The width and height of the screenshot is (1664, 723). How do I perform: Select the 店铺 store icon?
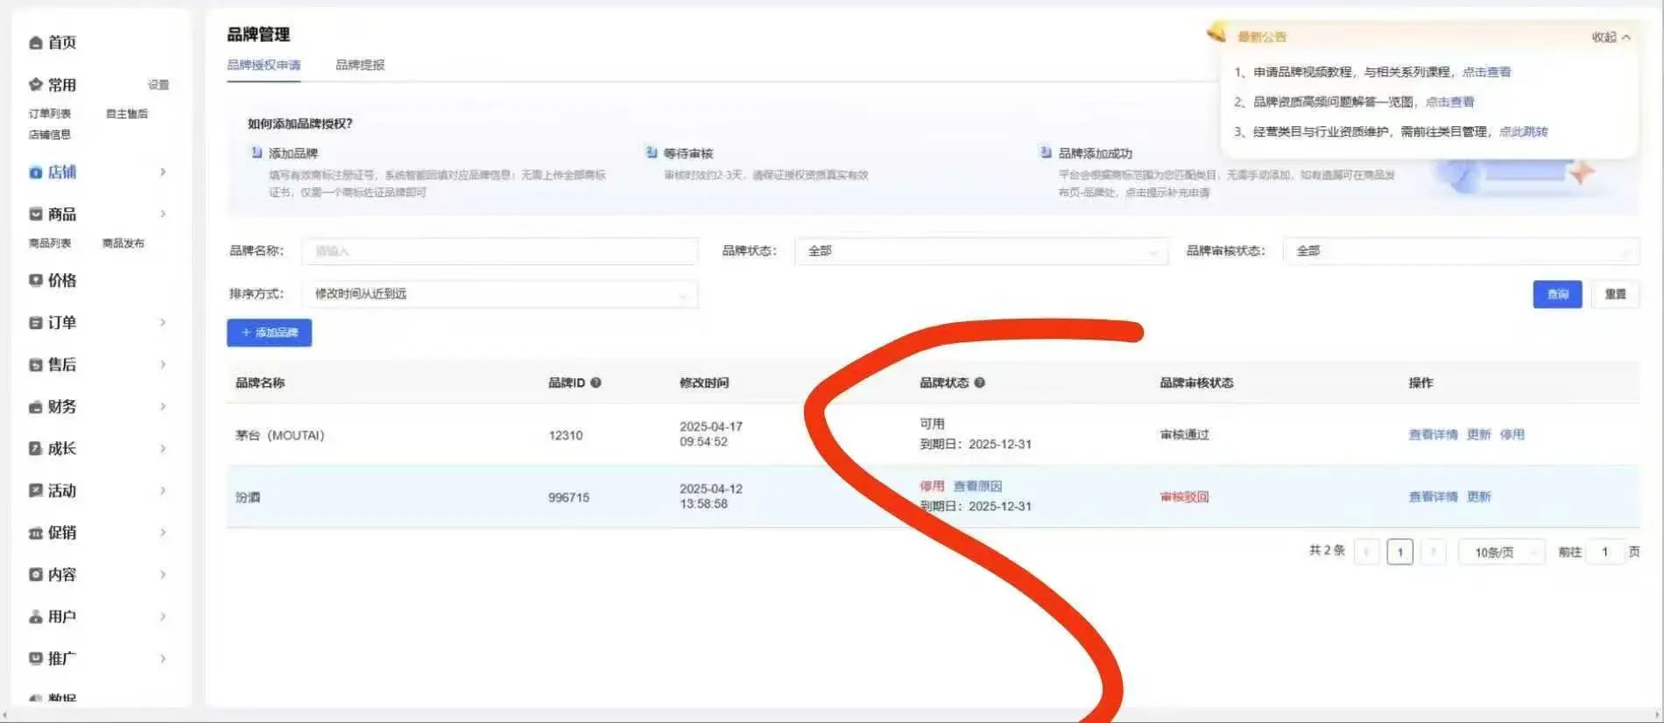pyautogui.click(x=35, y=172)
